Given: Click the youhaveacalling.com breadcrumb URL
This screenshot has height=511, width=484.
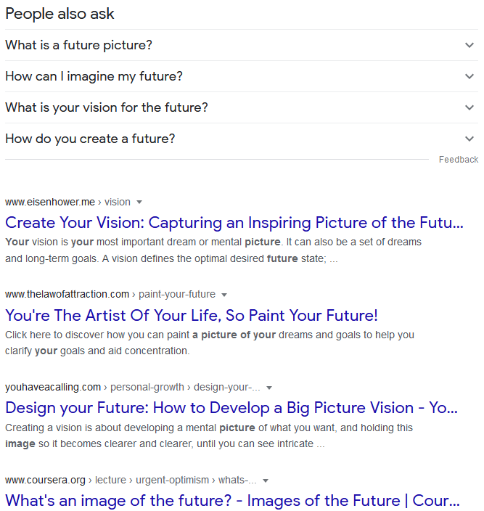Looking at the screenshot, I should click(x=53, y=387).
